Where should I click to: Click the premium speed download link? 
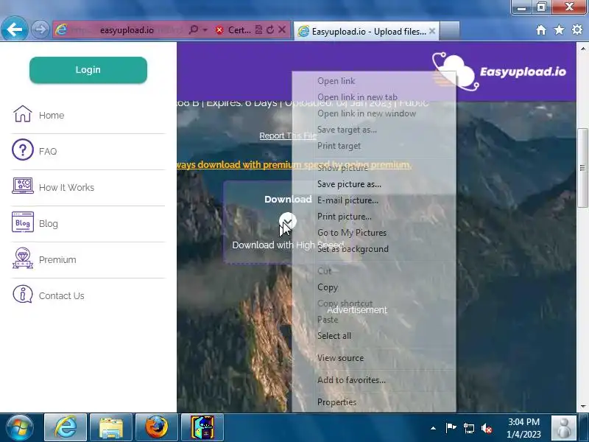pos(294,164)
